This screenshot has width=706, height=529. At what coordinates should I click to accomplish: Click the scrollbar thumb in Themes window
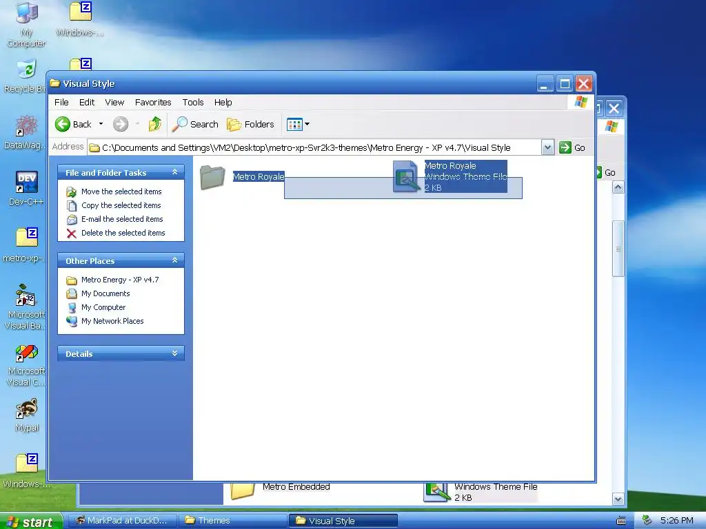click(x=618, y=249)
